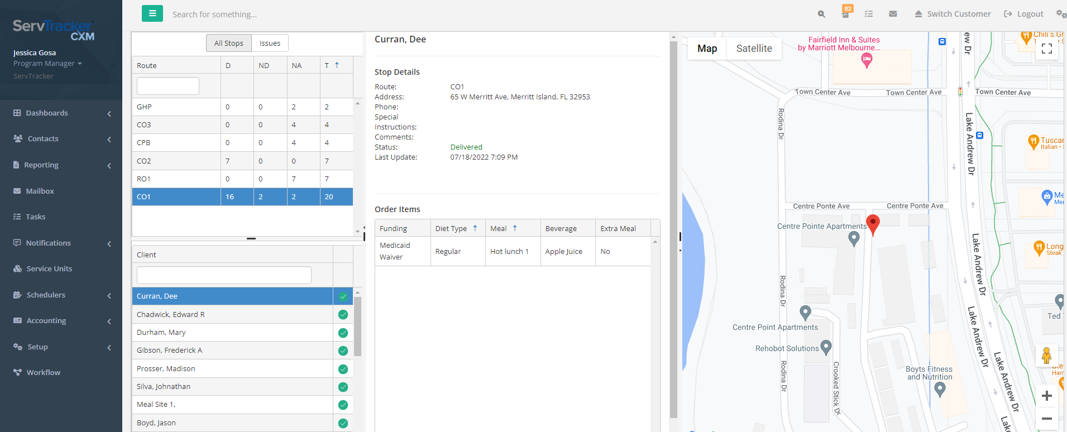The height and width of the screenshot is (432, 1067).
Task: Select the RO1 route row
Action: [x=242, y=179]
